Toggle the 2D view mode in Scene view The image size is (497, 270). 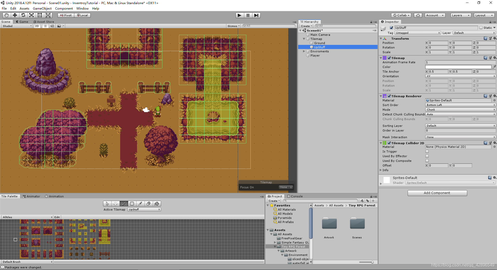click(37, 26)
